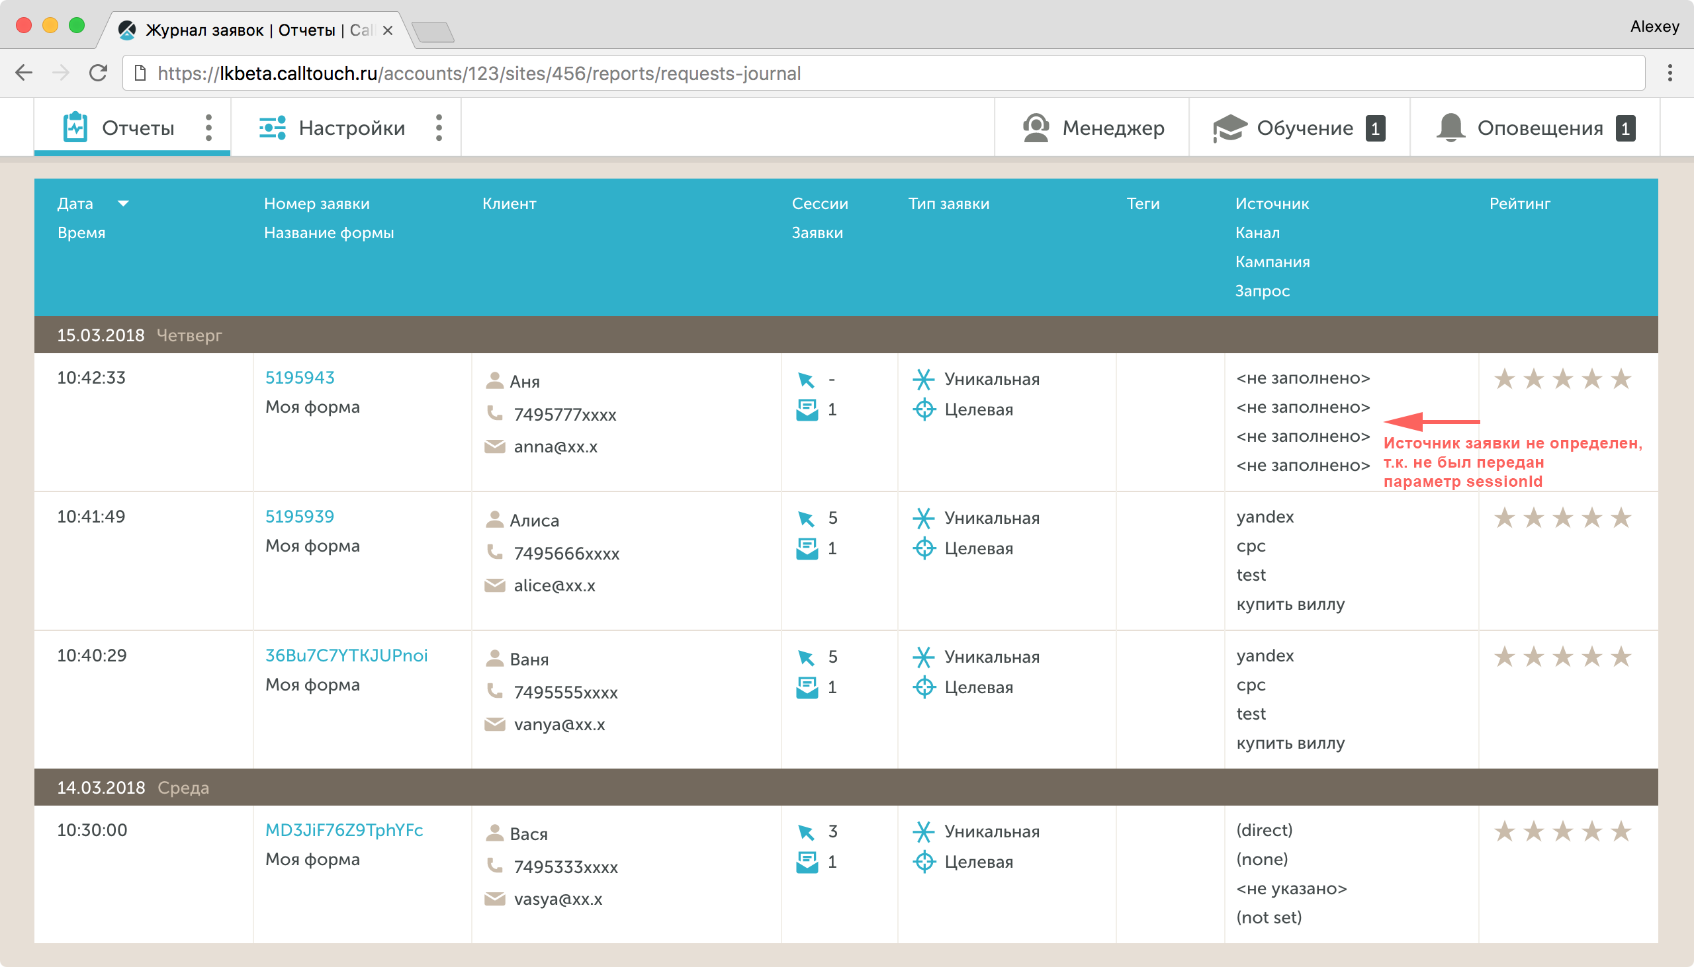Open the Обучение section

[1299, 128]
